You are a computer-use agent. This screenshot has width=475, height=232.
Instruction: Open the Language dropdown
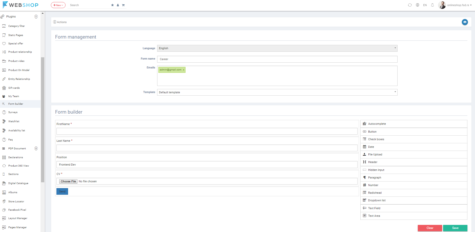pos(277,48)
